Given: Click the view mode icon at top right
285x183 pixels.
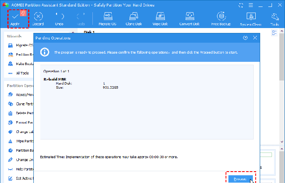Looking at the screenshot, I should 274,33.
